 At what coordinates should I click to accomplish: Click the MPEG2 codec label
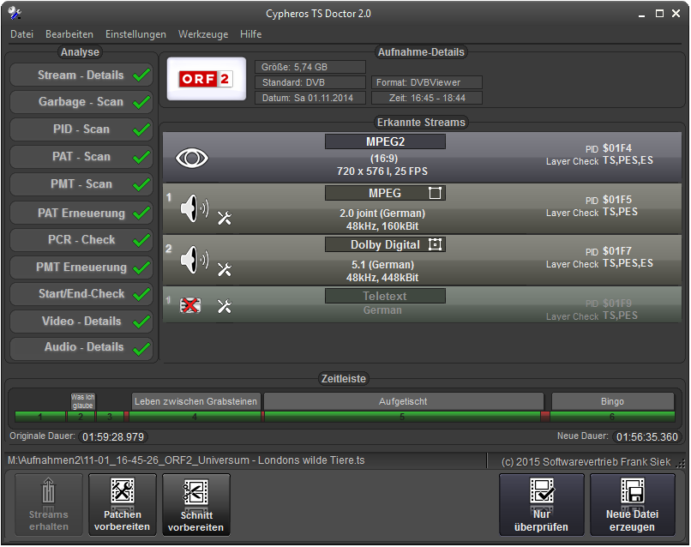[385, 142]
